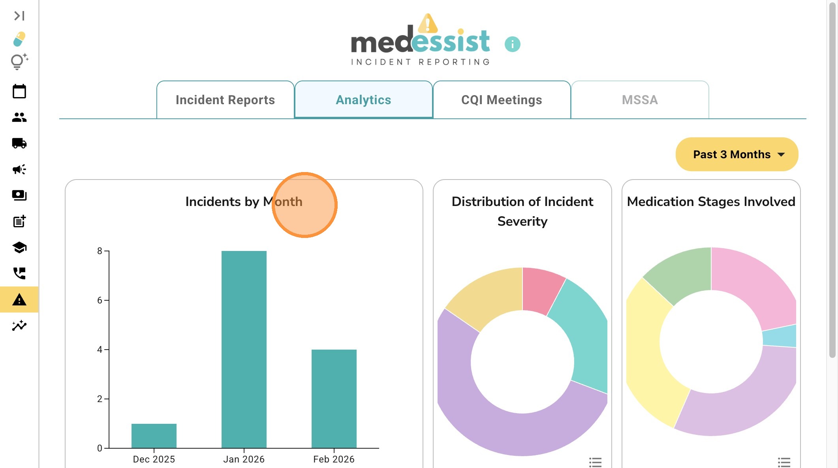Open the lightbulb insights icon
Viewport: 838px width, 468px height.
click(x=19, y=62)
